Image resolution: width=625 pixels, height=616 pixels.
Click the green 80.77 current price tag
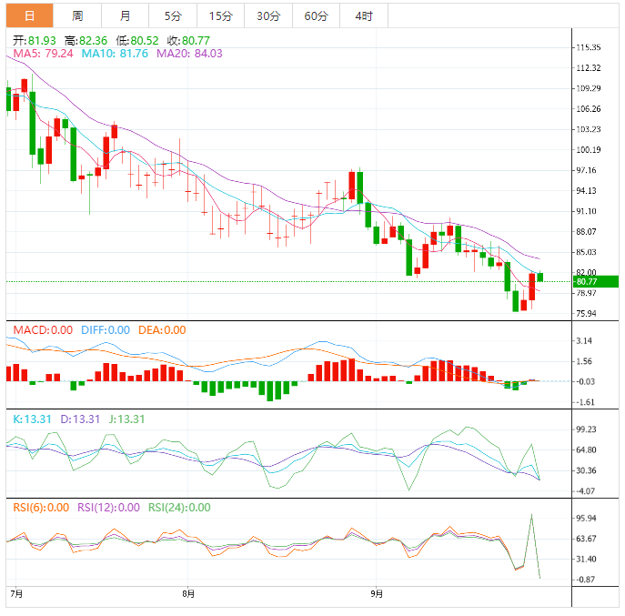pos(595,282)
